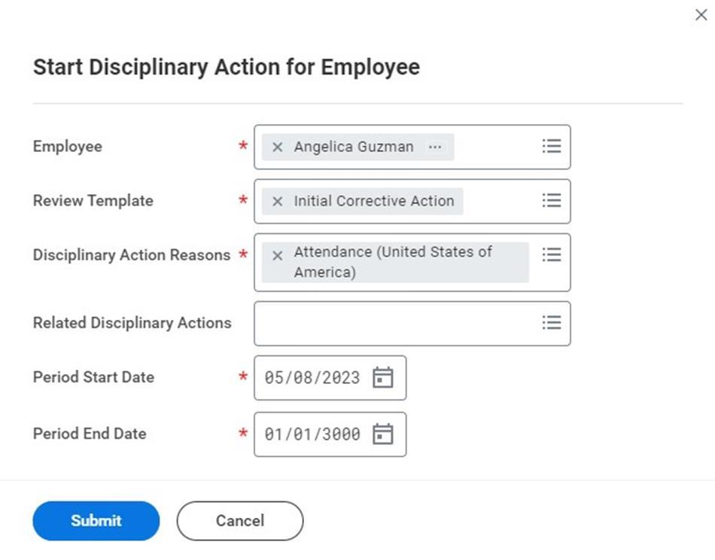Click inside the Employee search field
The width and height of the screenshot is (715, 560).
coord(497,148)
